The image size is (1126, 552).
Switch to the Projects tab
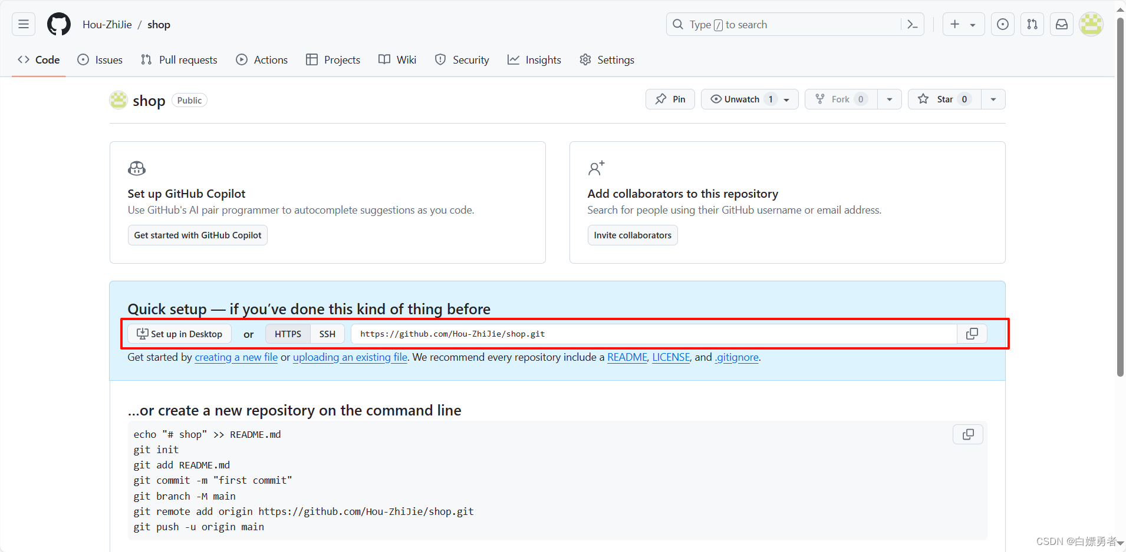[333, 59]
